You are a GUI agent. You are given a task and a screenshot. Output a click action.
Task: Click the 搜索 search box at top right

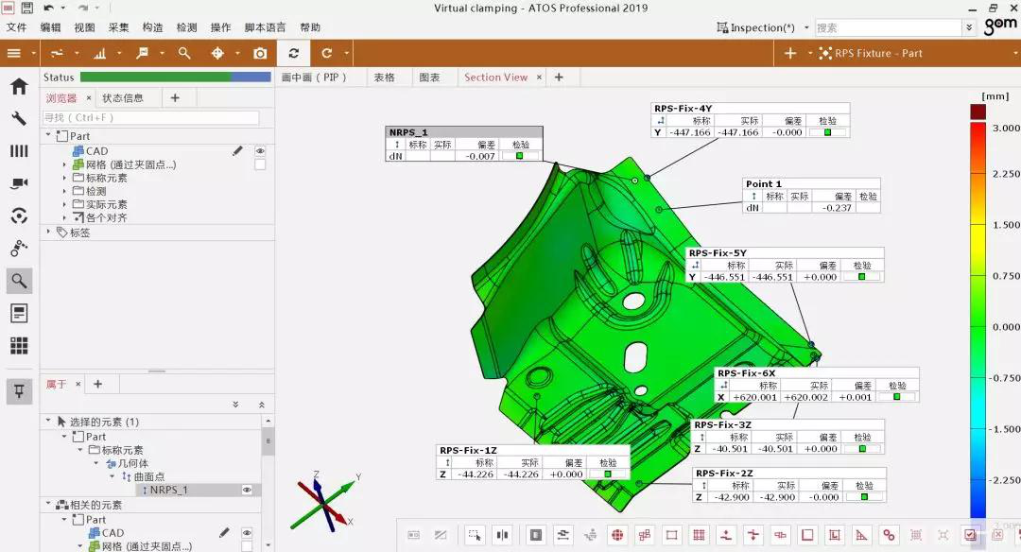point(887,27)
